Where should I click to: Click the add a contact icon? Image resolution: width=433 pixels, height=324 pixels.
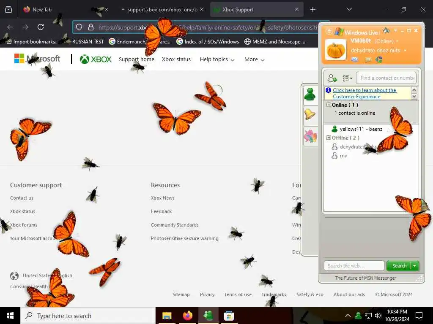(x=332, y=78)
